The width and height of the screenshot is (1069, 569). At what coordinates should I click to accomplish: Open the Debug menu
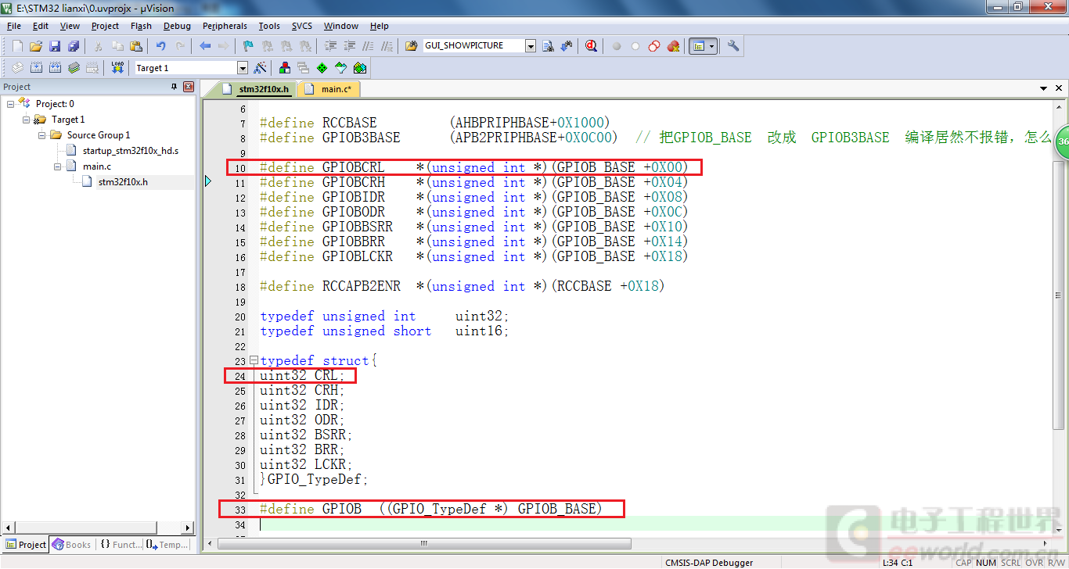click(x=177, y=26)
